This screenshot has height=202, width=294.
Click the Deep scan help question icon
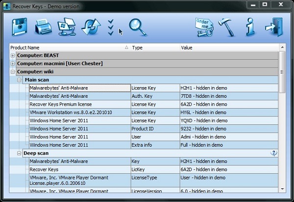pos(273,153)
